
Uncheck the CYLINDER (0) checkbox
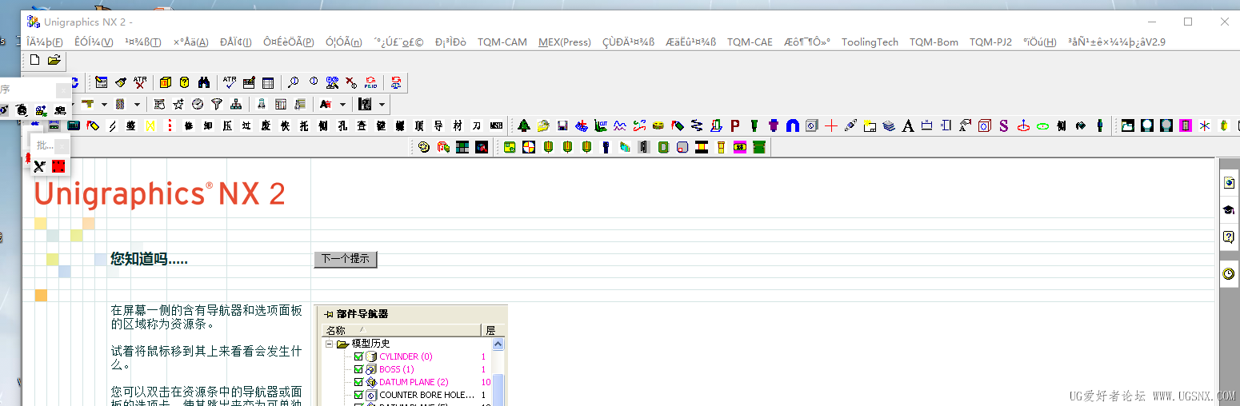[358, 356]
